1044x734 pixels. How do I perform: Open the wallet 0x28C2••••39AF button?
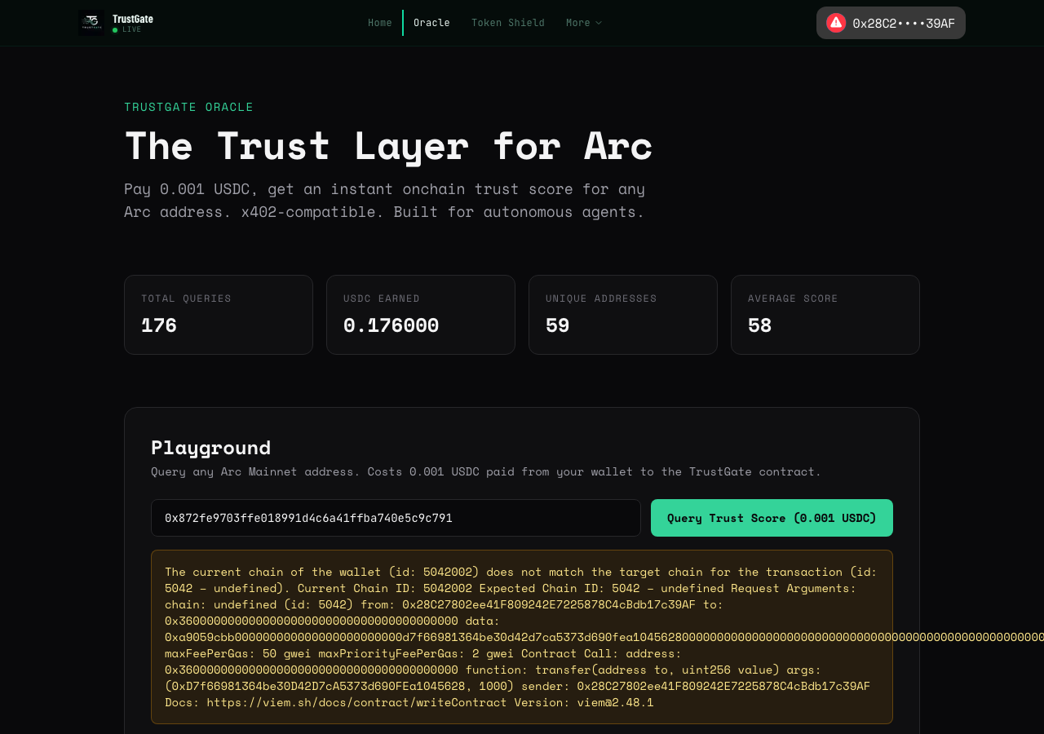891,23
